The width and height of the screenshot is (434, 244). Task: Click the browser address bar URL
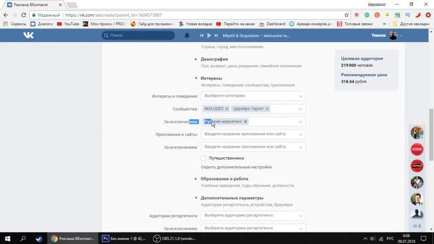[113, 15]
